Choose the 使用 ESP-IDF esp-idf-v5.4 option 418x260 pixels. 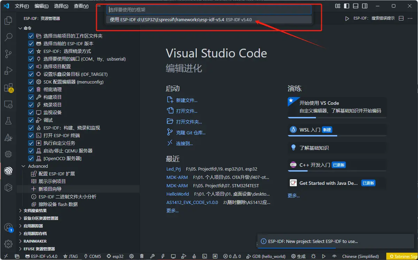tap(209, 19)
